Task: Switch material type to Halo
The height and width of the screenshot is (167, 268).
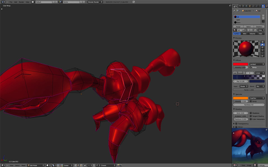Action: pos(260,33)
